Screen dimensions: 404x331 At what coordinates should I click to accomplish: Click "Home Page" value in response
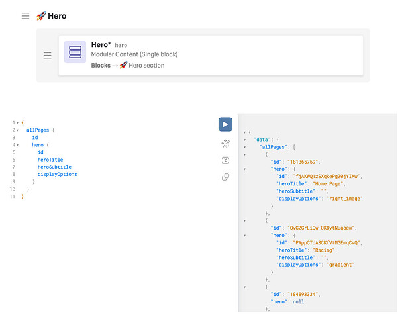[328, 184]
